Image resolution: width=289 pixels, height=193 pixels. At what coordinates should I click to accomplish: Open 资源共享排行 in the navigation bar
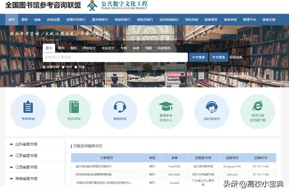pos(76,19)
